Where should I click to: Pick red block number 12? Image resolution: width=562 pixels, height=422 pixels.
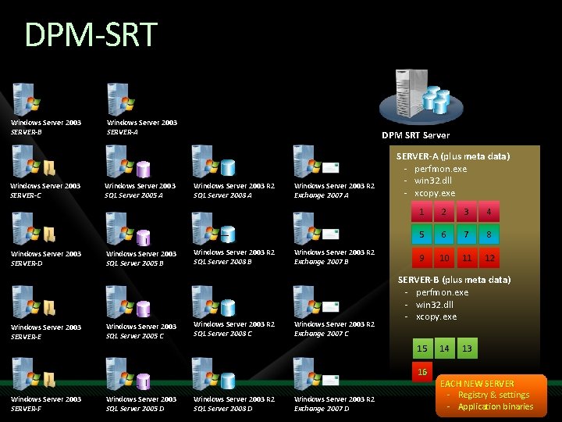[x=489, y=258]
